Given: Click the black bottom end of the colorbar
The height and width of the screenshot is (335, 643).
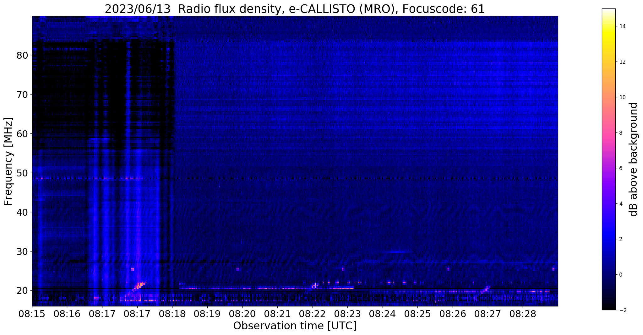Looking at the screenshot, I should coord(608,308).
